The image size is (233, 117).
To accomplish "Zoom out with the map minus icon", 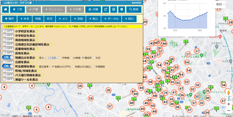I will tap(229, 111).
